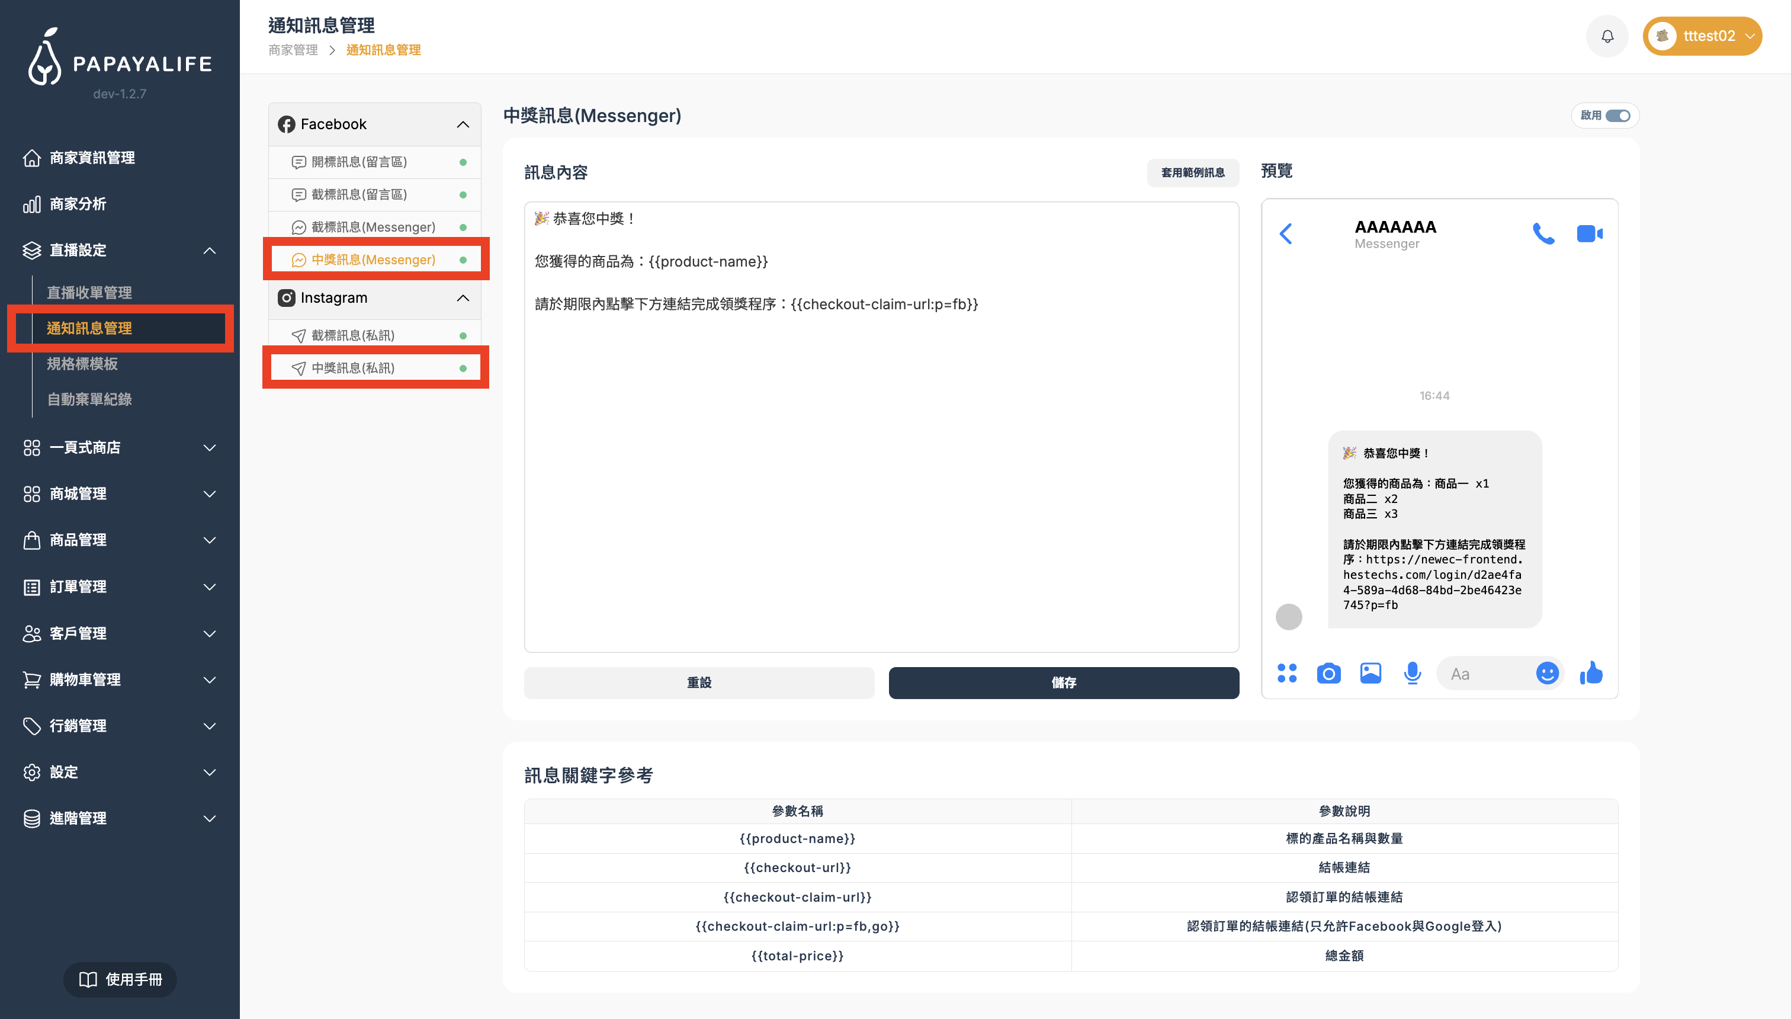Click the video call icon in Messenger preview
Screen dimensions: 1791x1019
[x=1590, y=234]
